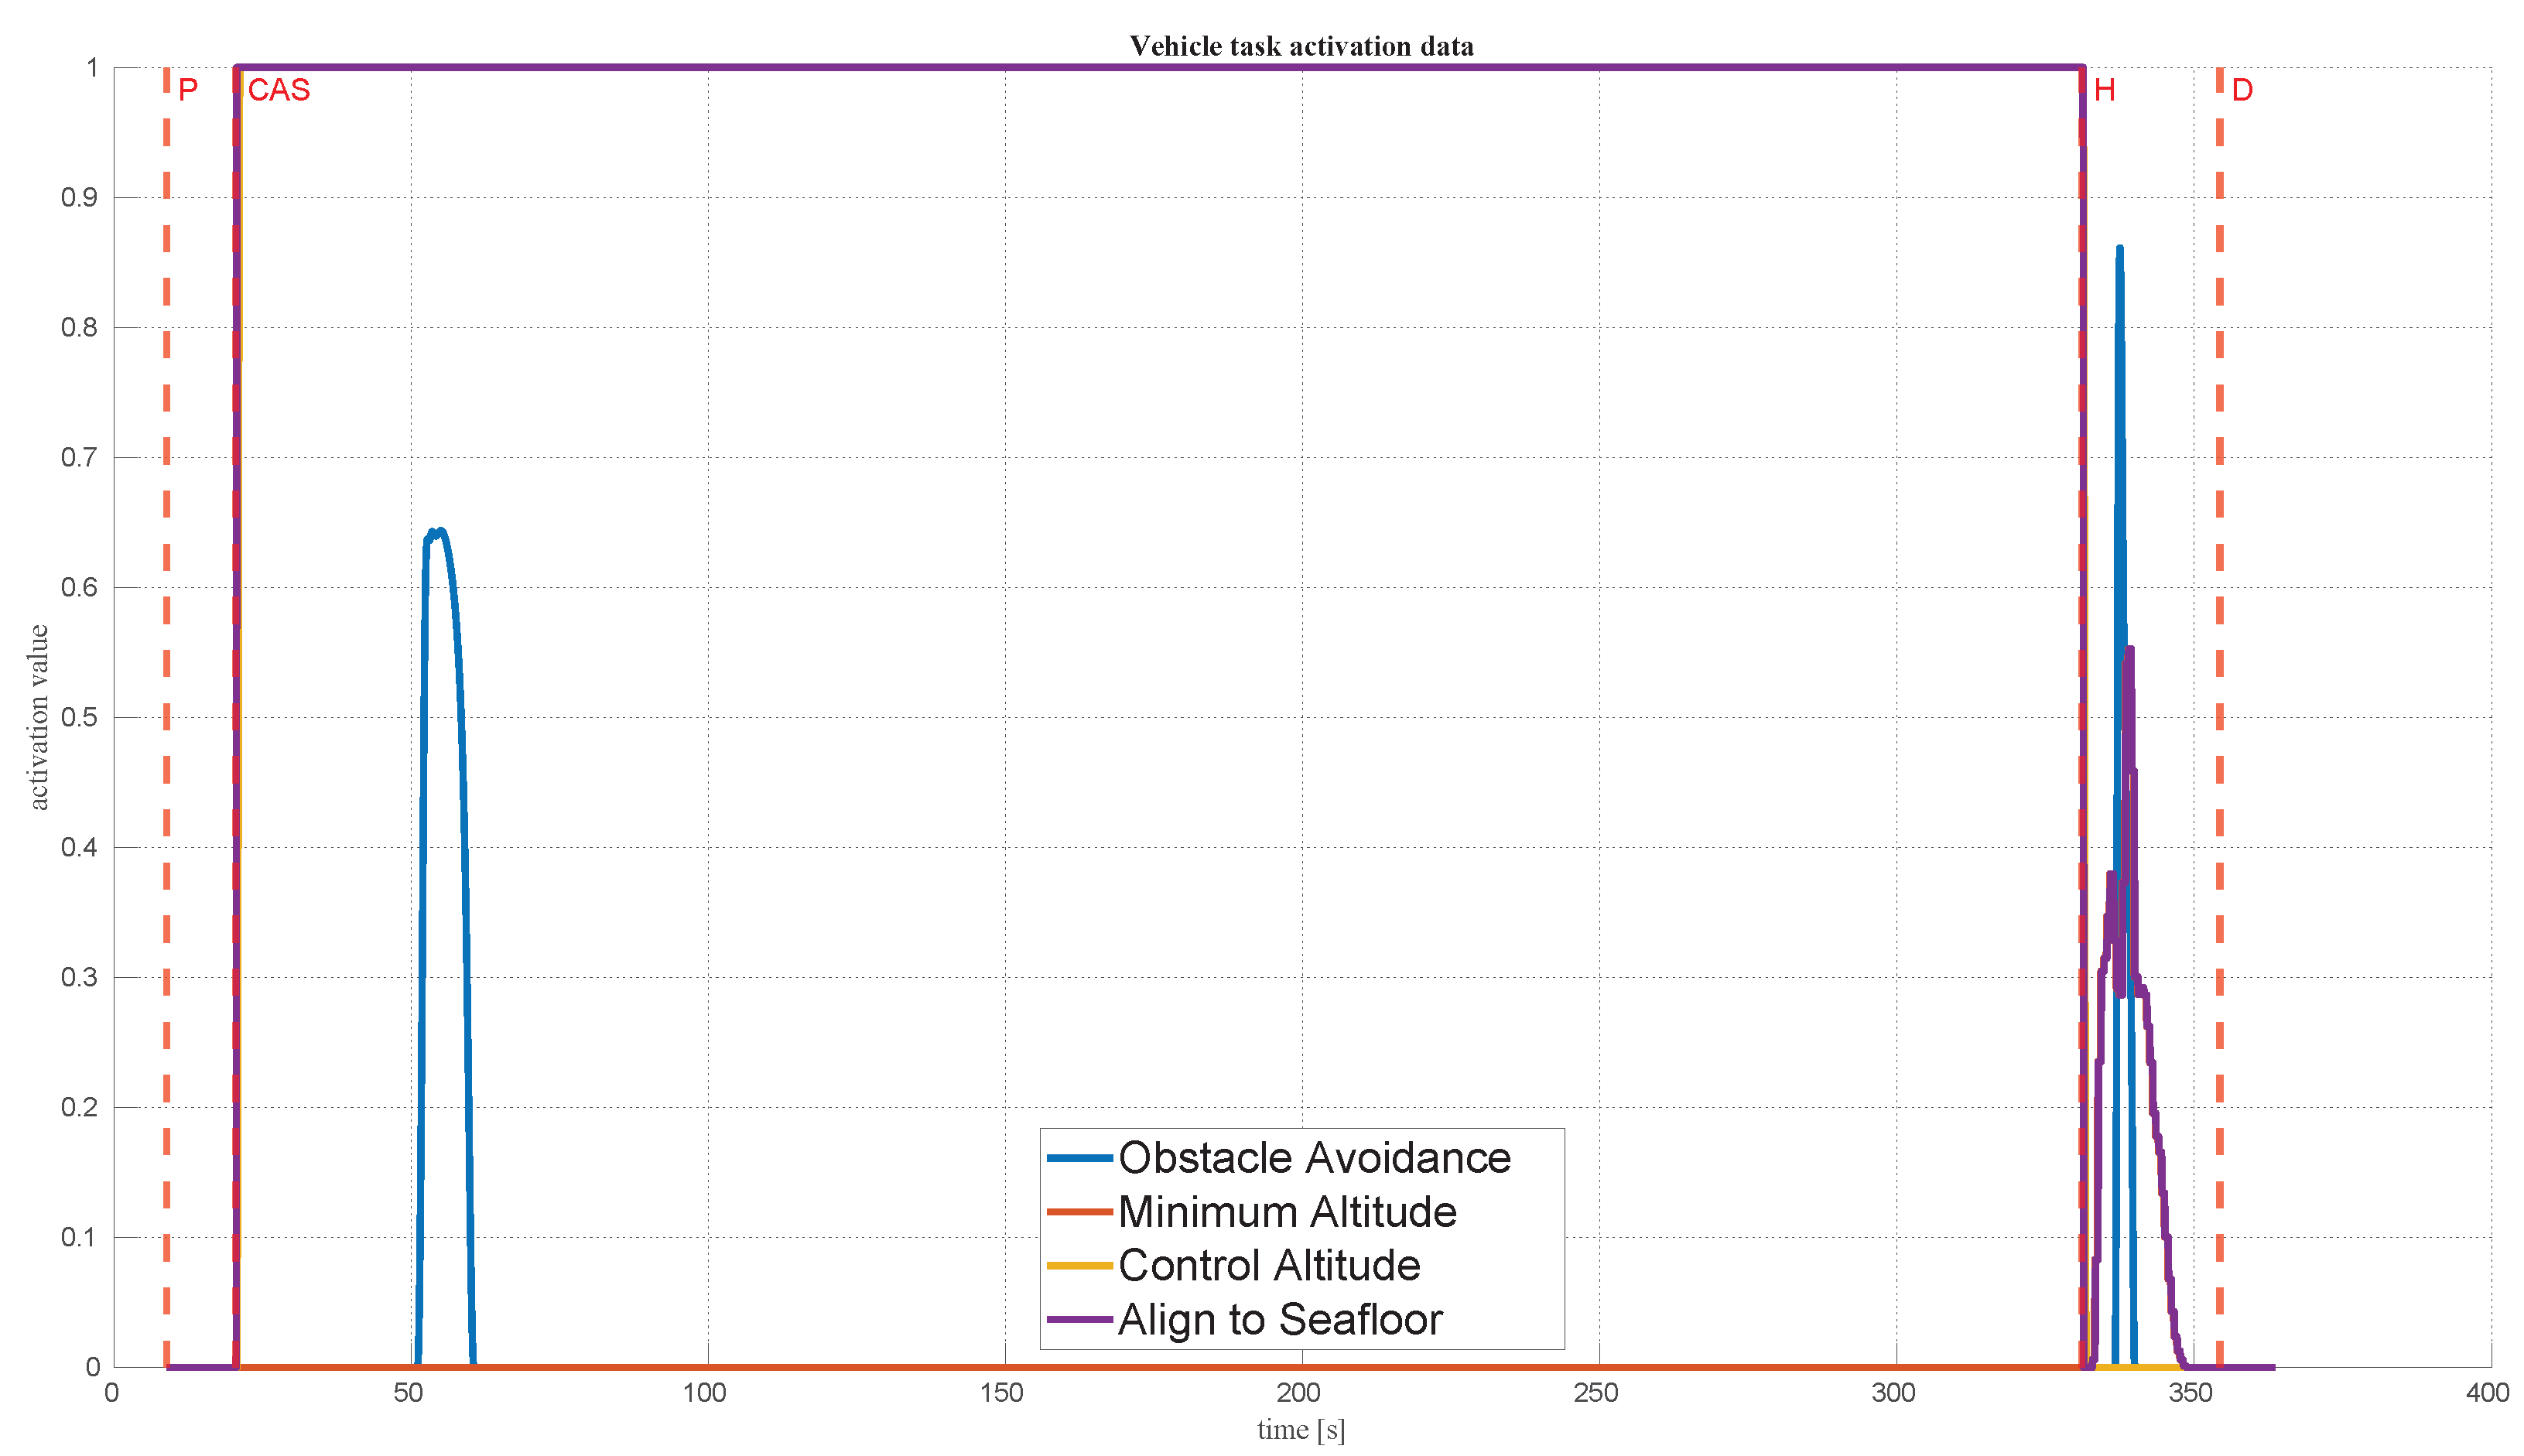Image resolution: width=2524 pixels, height=1456 pixels.
Task: Click the red D phase label
Action: coord(2242,91)
